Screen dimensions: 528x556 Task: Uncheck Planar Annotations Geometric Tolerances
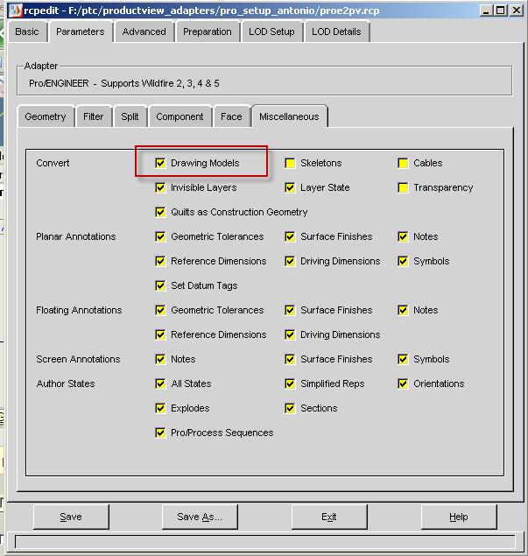(160, 236)
